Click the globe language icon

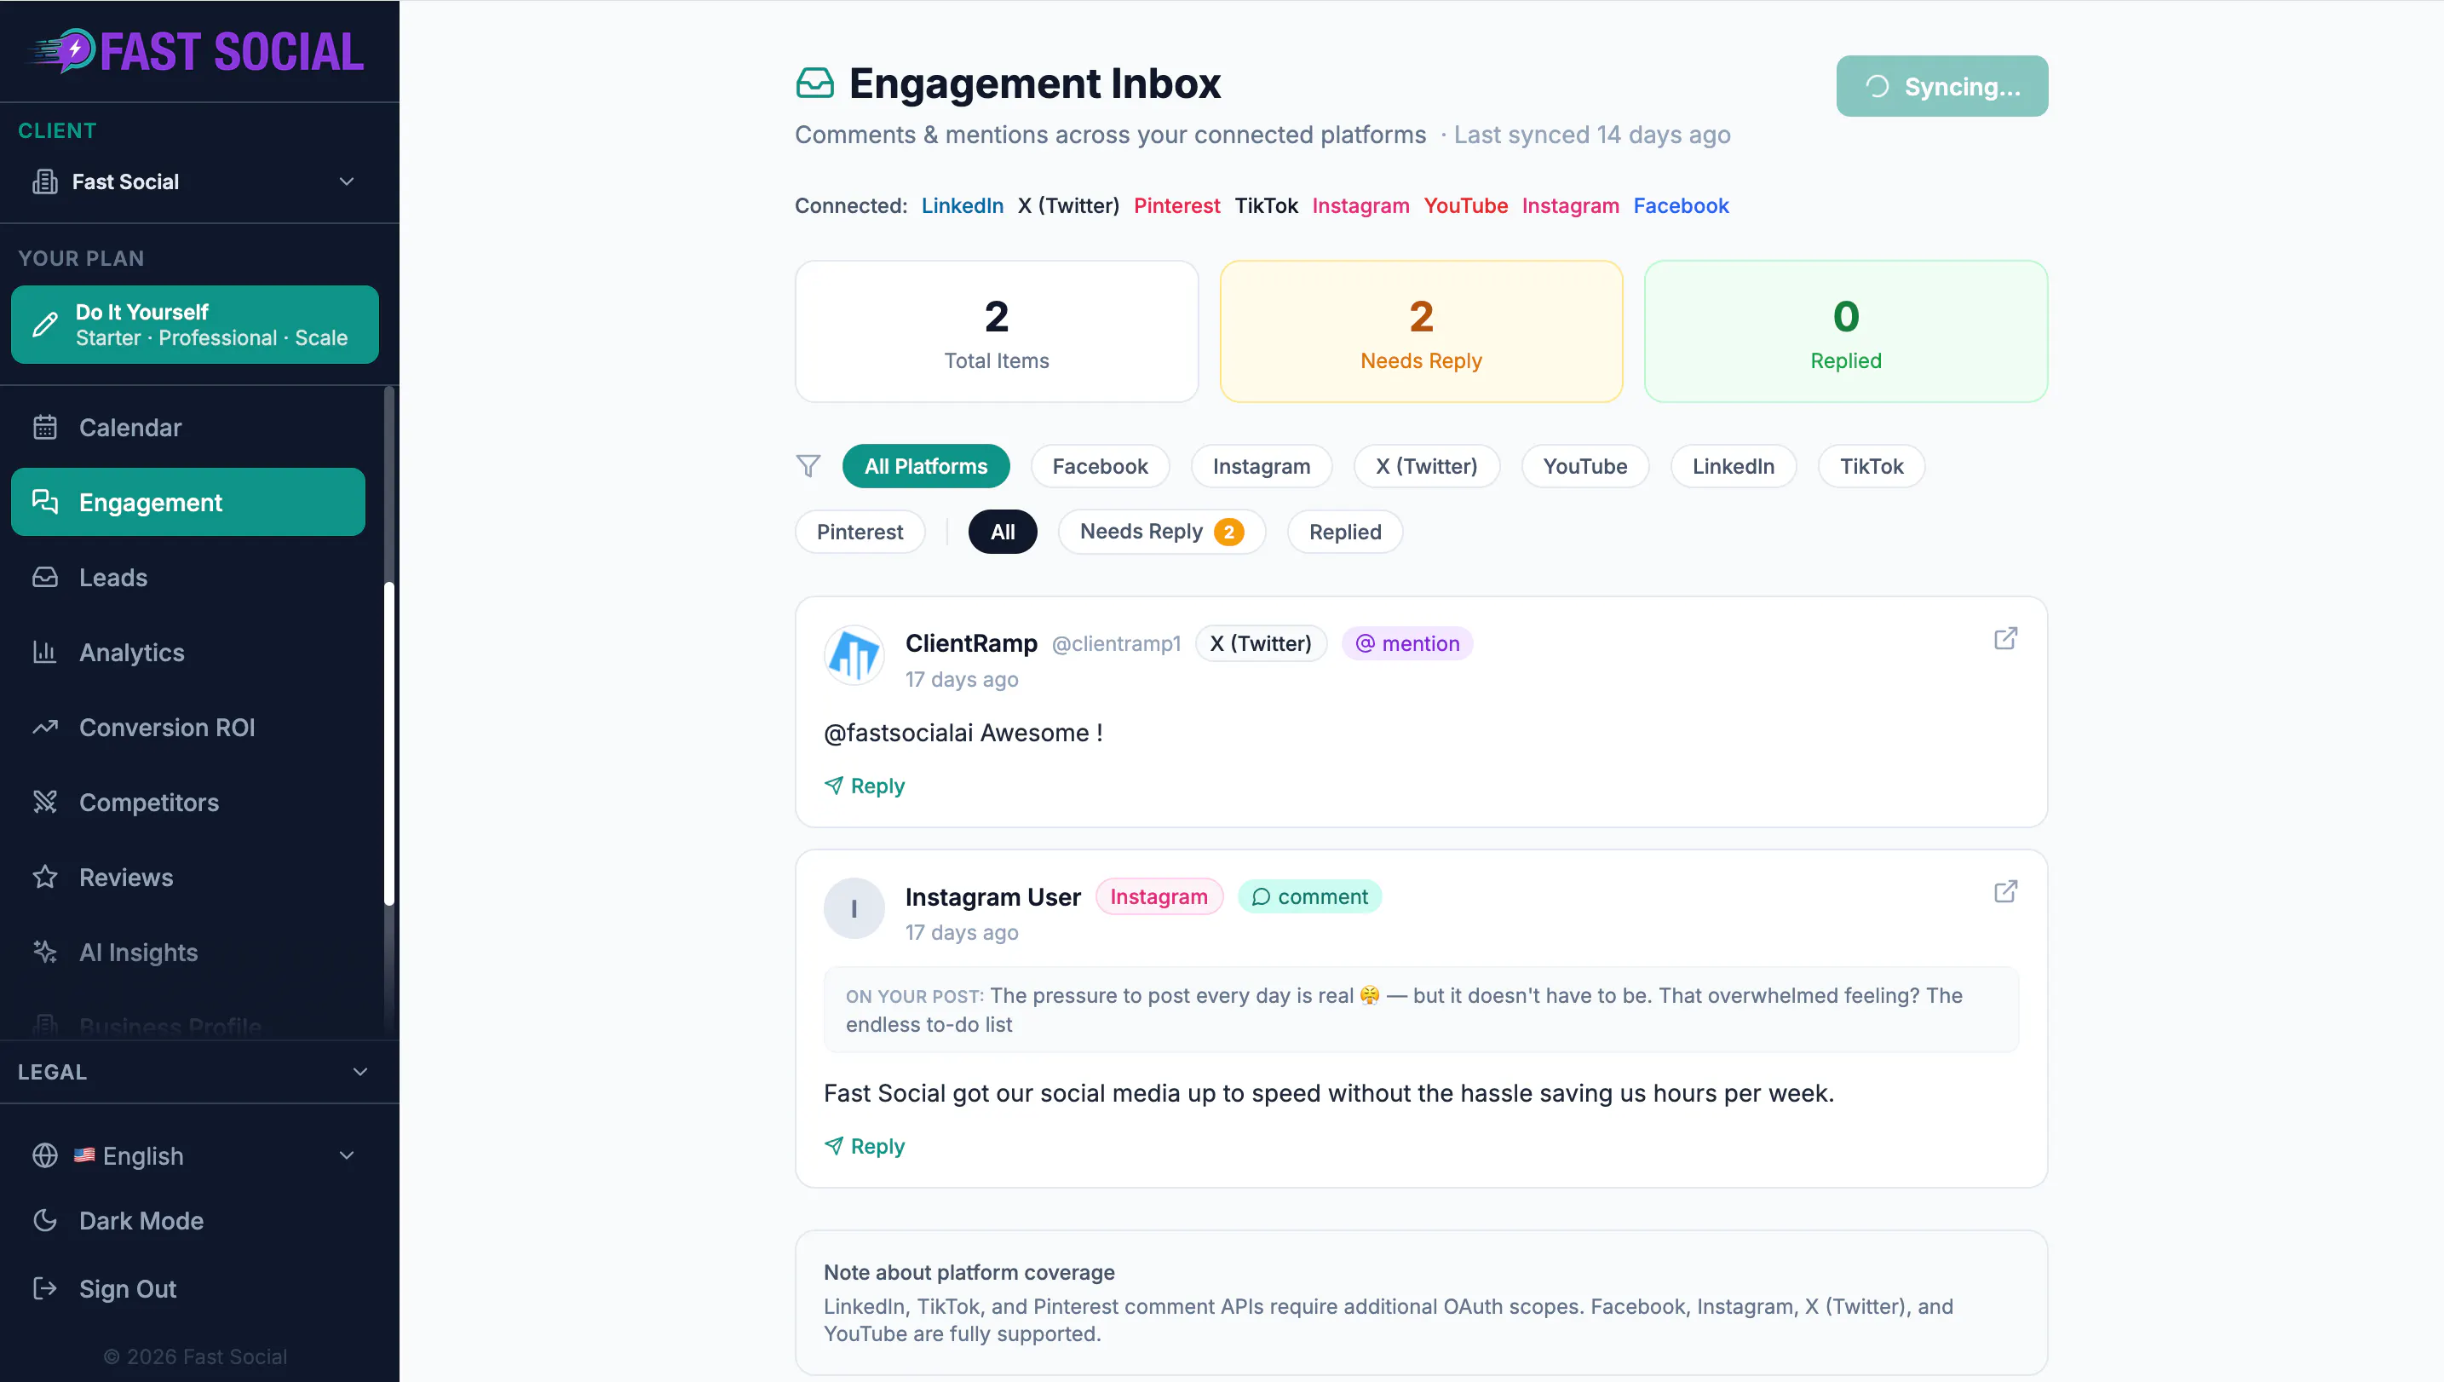pyautogui.click(x=44, y=1155)
